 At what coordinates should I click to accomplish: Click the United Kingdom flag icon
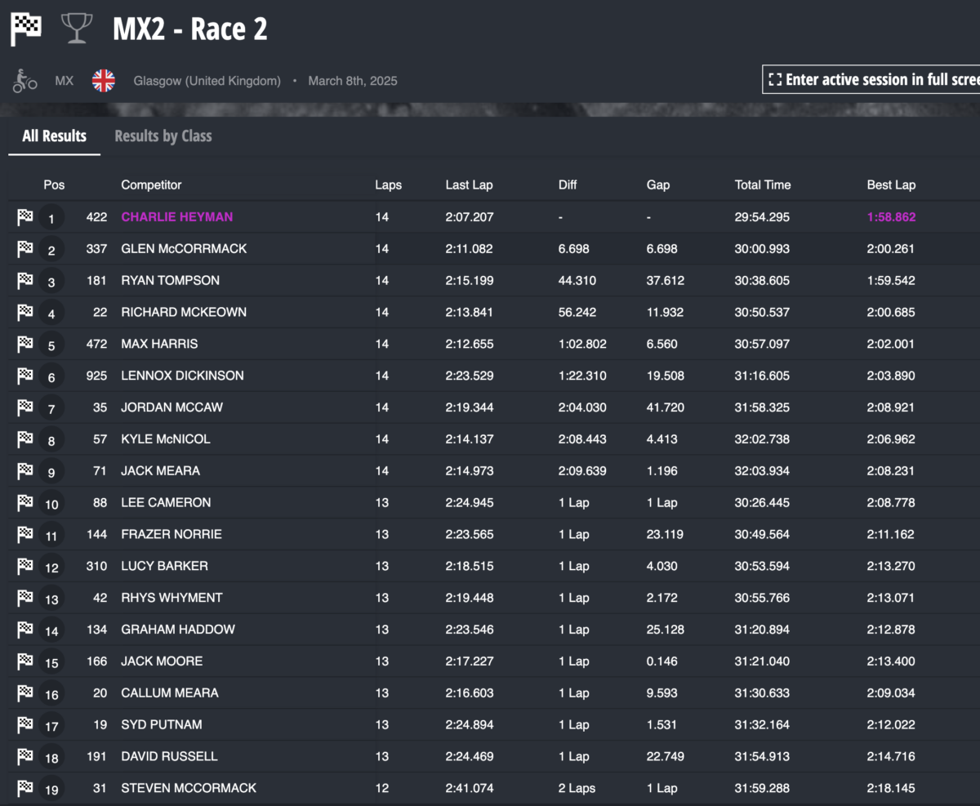[104, 81]
